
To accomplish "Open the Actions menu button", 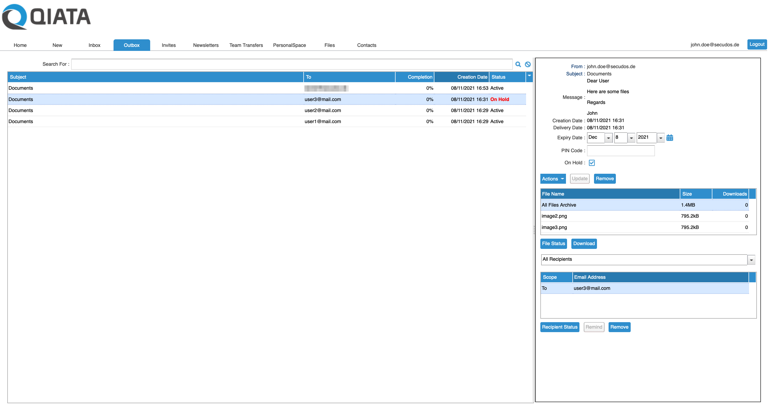I will click(552, 179).
